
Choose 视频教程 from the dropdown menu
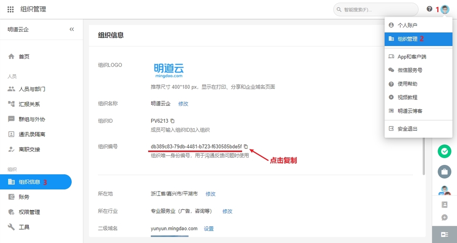[x=419, y=97]
